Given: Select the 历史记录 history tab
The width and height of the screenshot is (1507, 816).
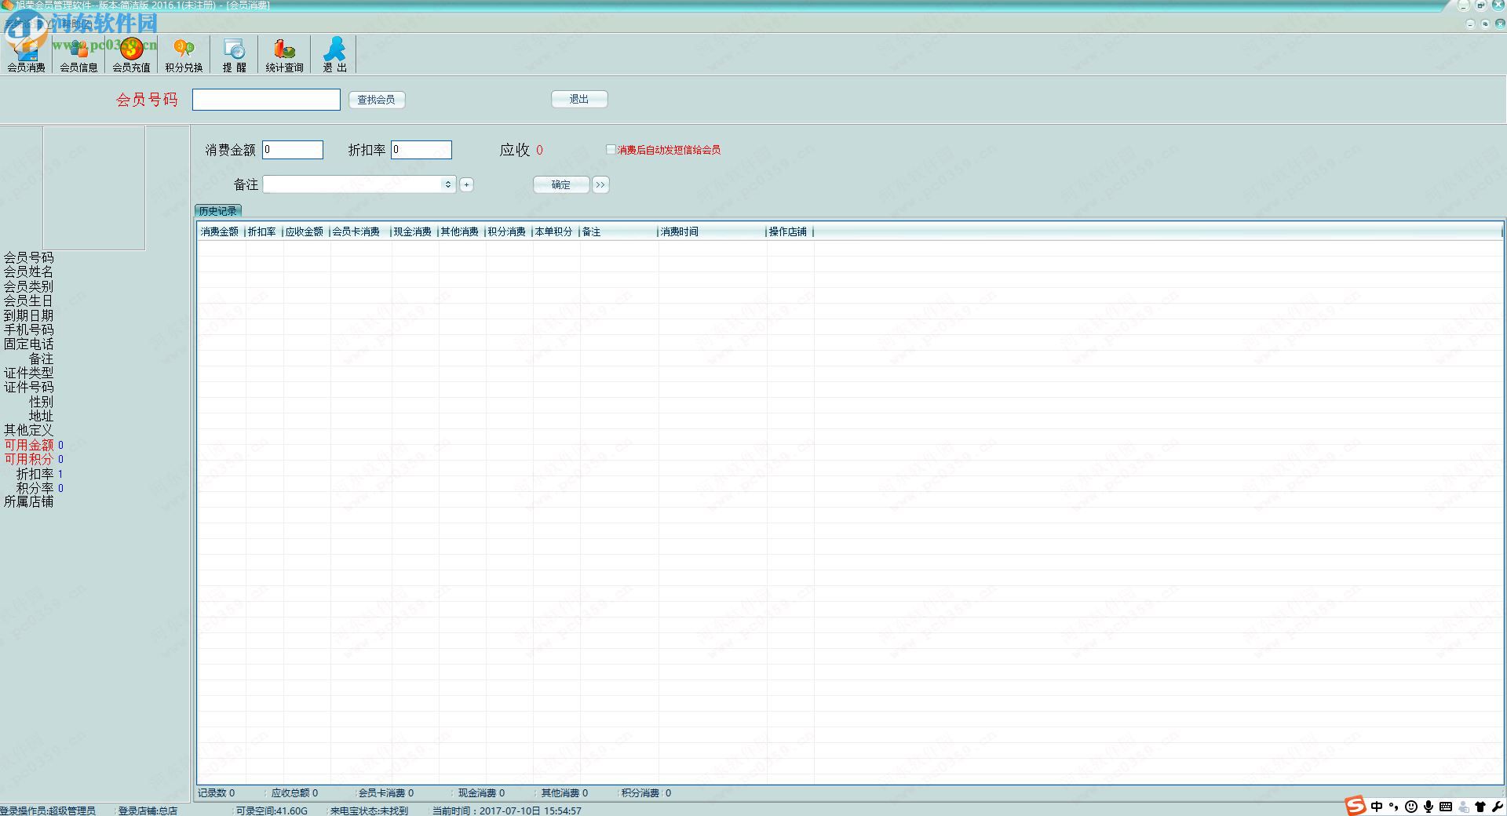Looking at the screenshot, I should (x=217, y=211).
